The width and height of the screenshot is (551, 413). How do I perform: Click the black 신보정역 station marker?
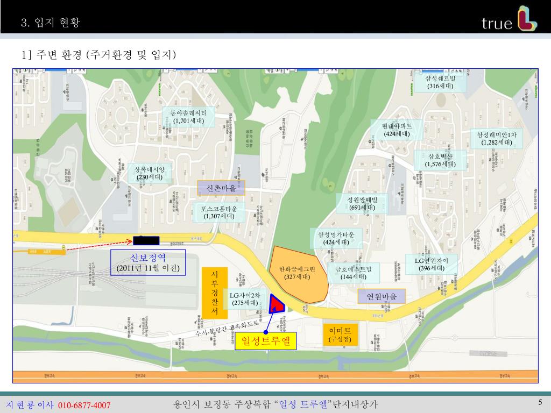[x=146, y=240]
